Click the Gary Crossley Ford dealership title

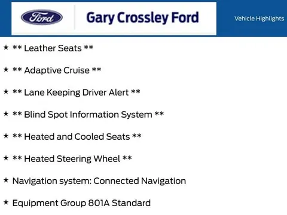(142, 18)
